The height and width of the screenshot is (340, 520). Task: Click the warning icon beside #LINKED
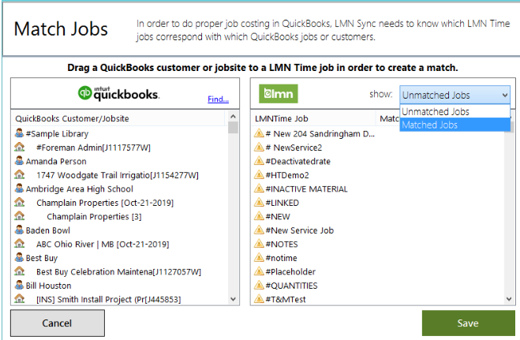[x=259, y=202]
